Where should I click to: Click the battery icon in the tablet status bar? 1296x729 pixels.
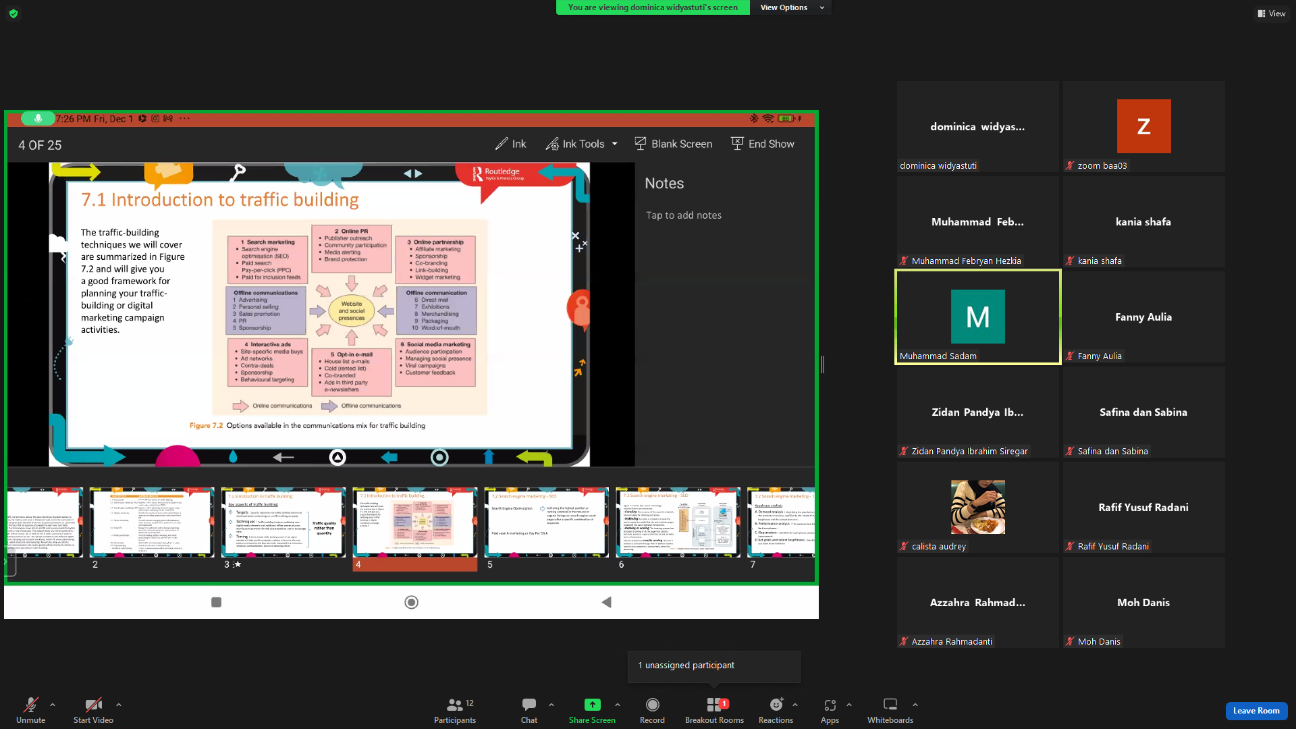coord(786,119)
